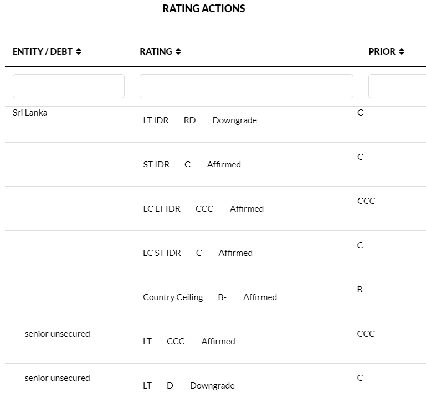This screenshot has width=426, height=393.
Task: Sort table by the Entity / Debt header
Action: pyautogui.click(x=43, y=51)
